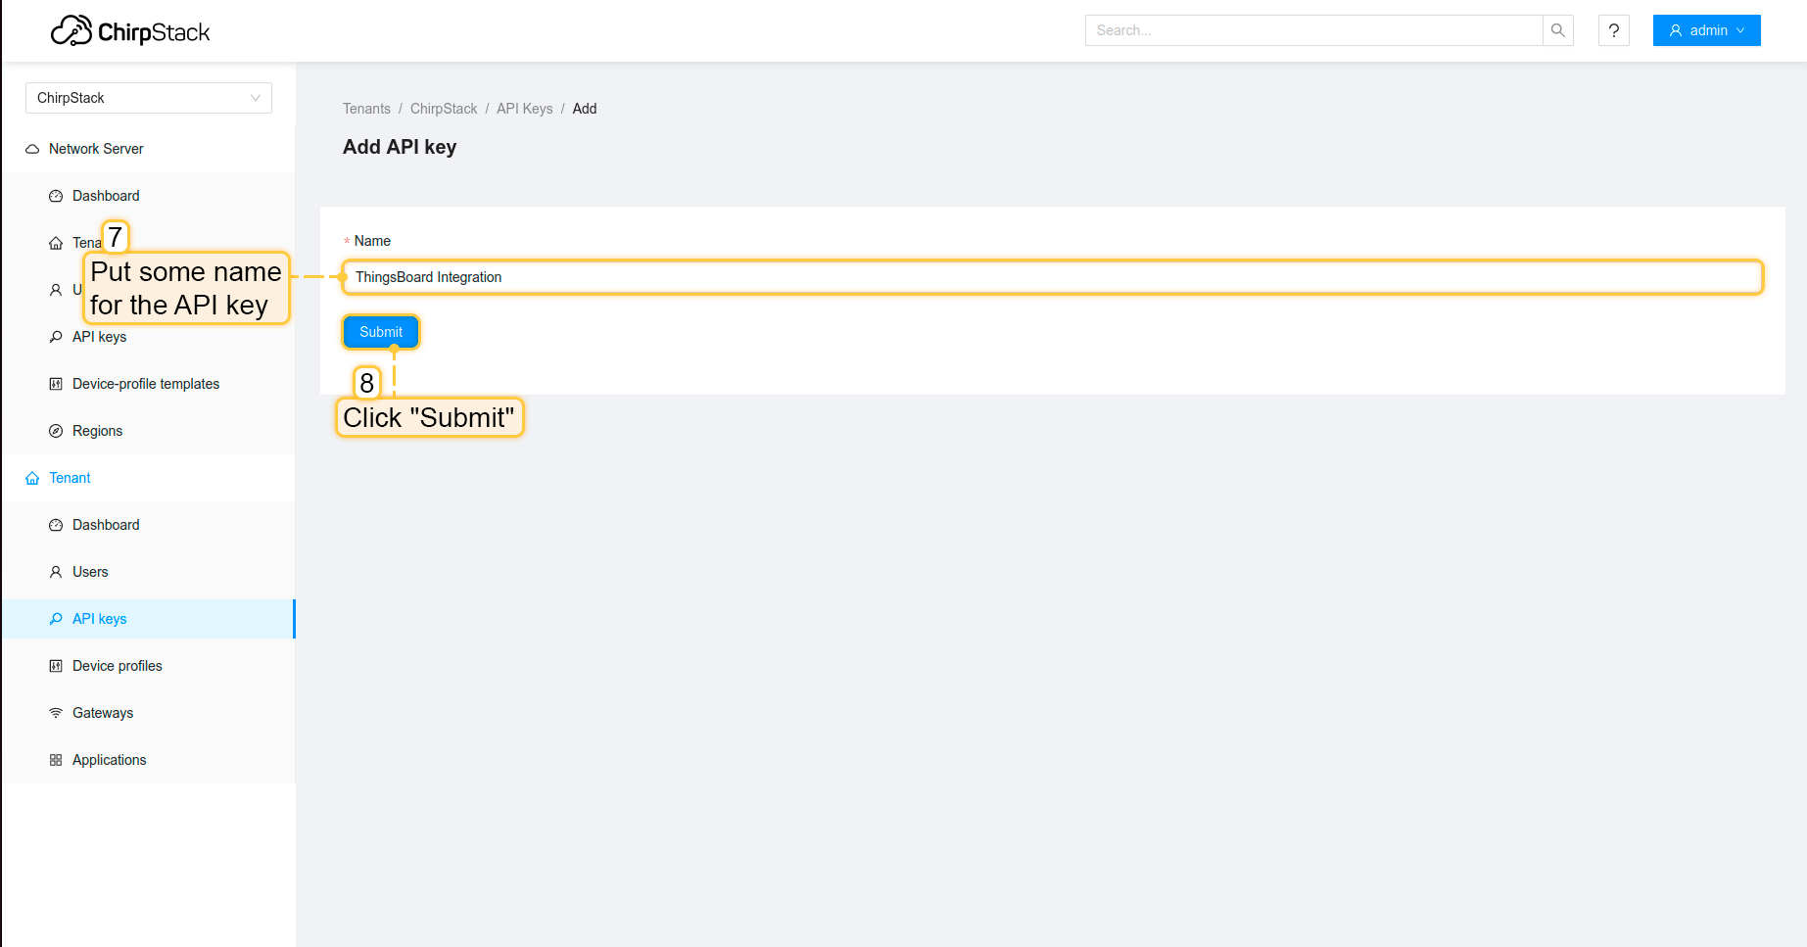
Task: Navigate to API Keys via breadcrumb link
Action: click(524, 109)
